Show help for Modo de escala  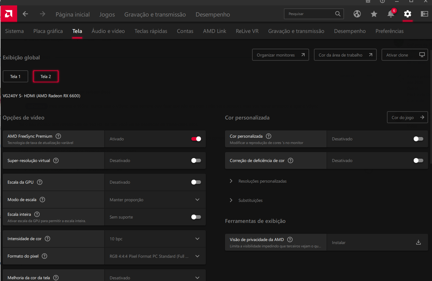pyautogui.click(x=42, y=200)
